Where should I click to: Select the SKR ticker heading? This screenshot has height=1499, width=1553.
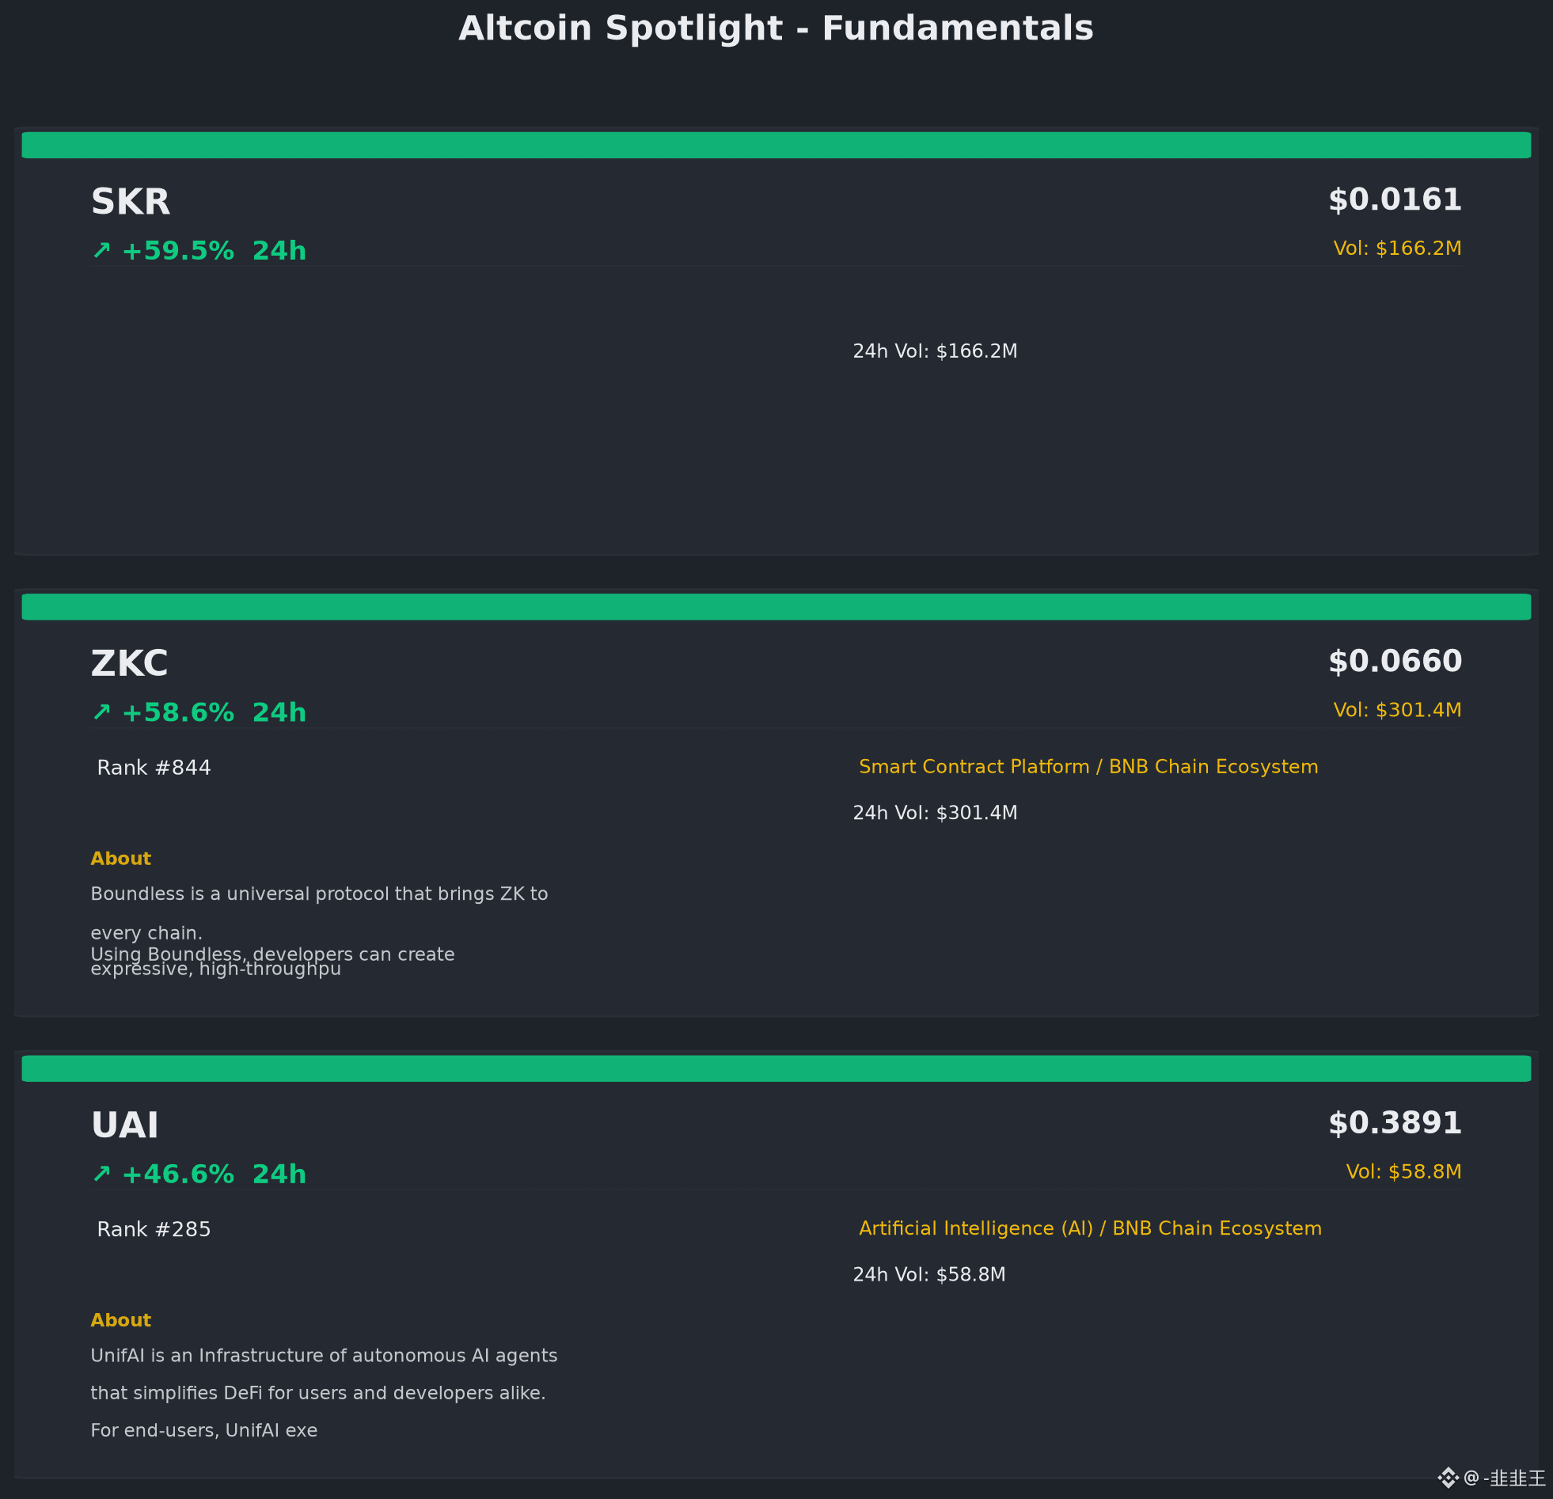click(x=131, y=202)
